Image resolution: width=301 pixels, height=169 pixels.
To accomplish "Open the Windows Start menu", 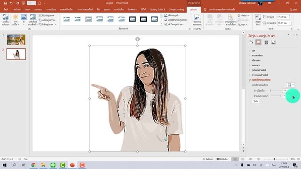I will coord(5,165).
